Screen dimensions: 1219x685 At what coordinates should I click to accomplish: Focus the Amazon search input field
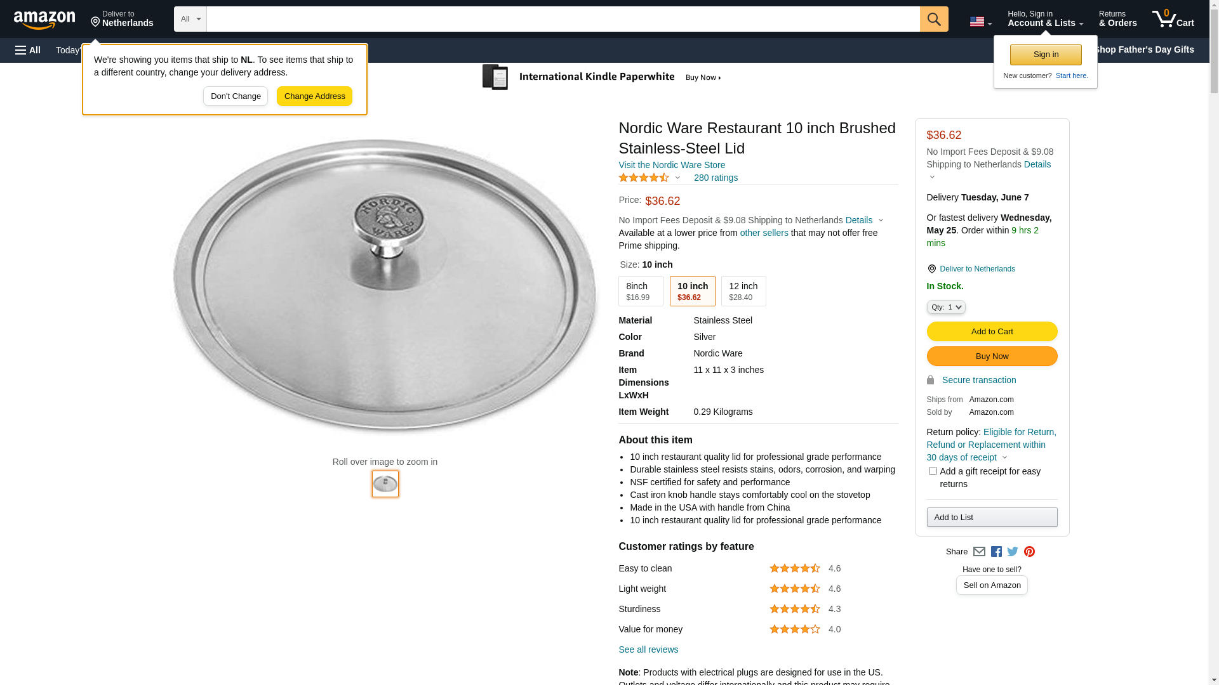[563, 19]
